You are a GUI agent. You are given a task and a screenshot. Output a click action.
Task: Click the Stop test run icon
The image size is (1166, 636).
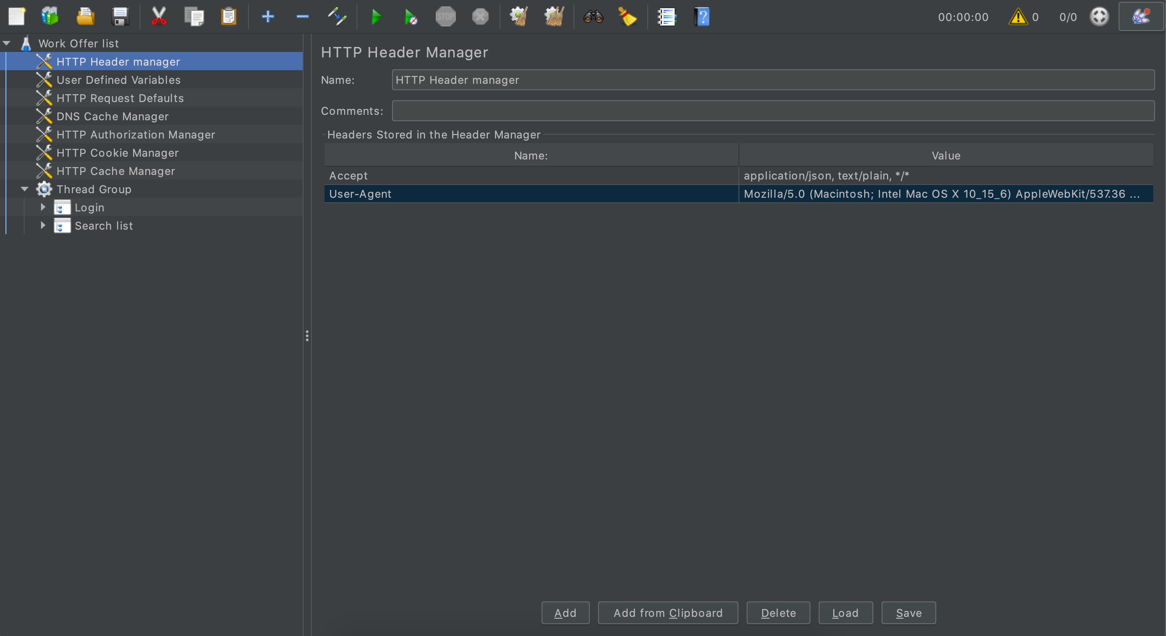[446, 17]
